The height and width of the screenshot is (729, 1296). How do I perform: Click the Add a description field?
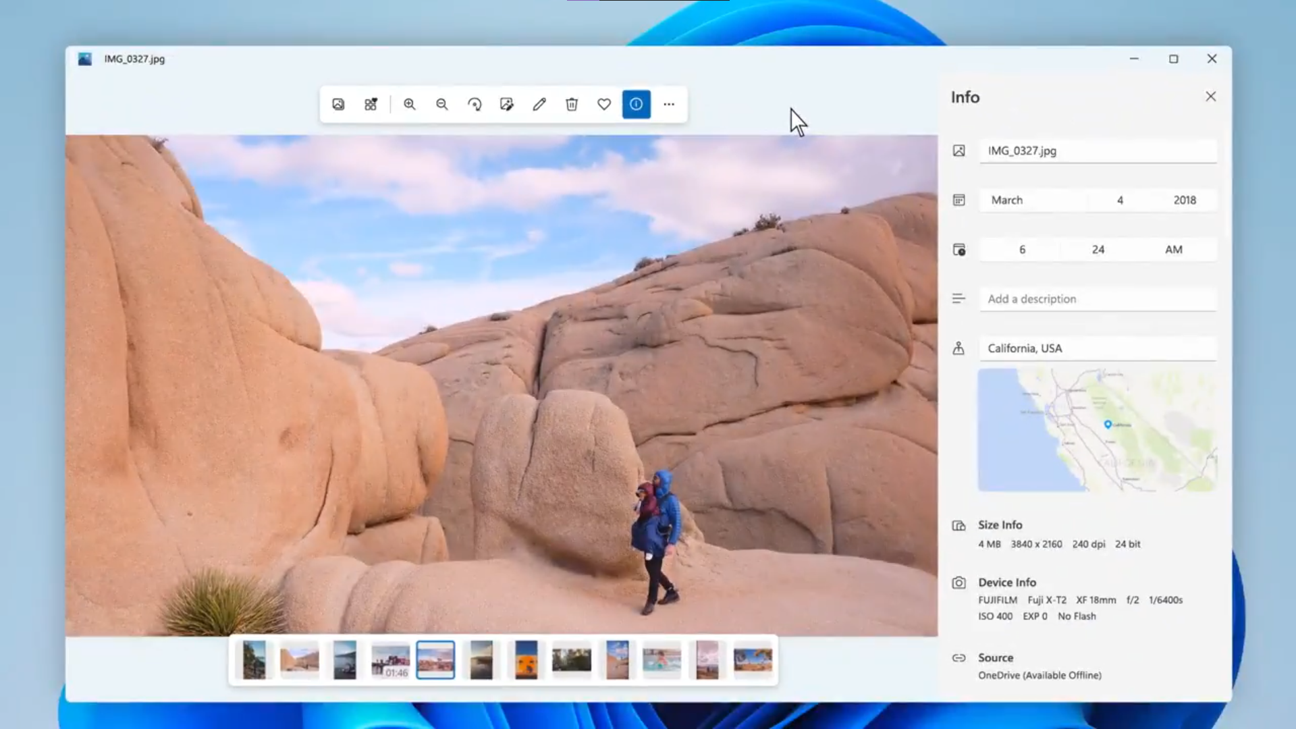click(1098, 299)
